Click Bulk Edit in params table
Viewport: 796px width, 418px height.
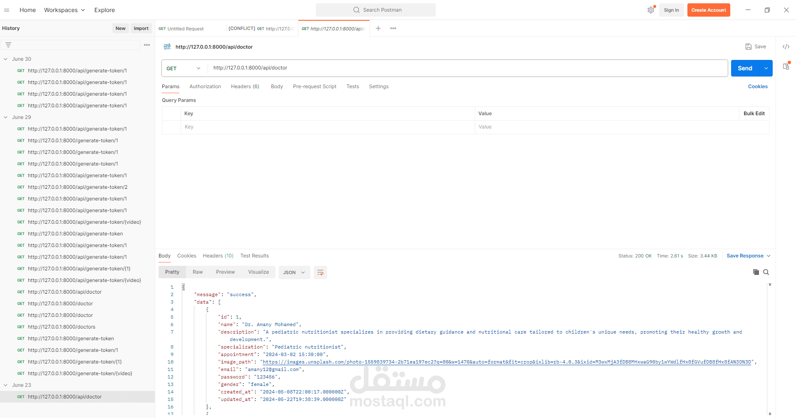(754, 114)
